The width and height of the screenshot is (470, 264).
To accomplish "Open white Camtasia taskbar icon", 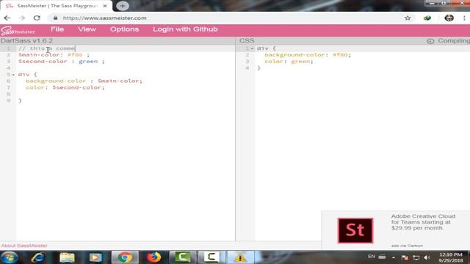I will pos(211,257).
